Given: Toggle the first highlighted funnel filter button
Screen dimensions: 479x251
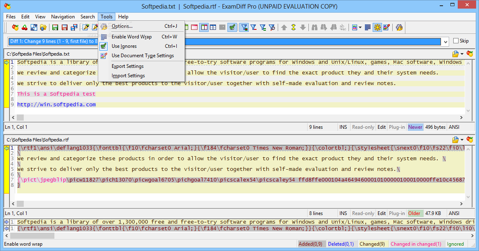Looking at the screenshot, I should click(x=244, y=27).
